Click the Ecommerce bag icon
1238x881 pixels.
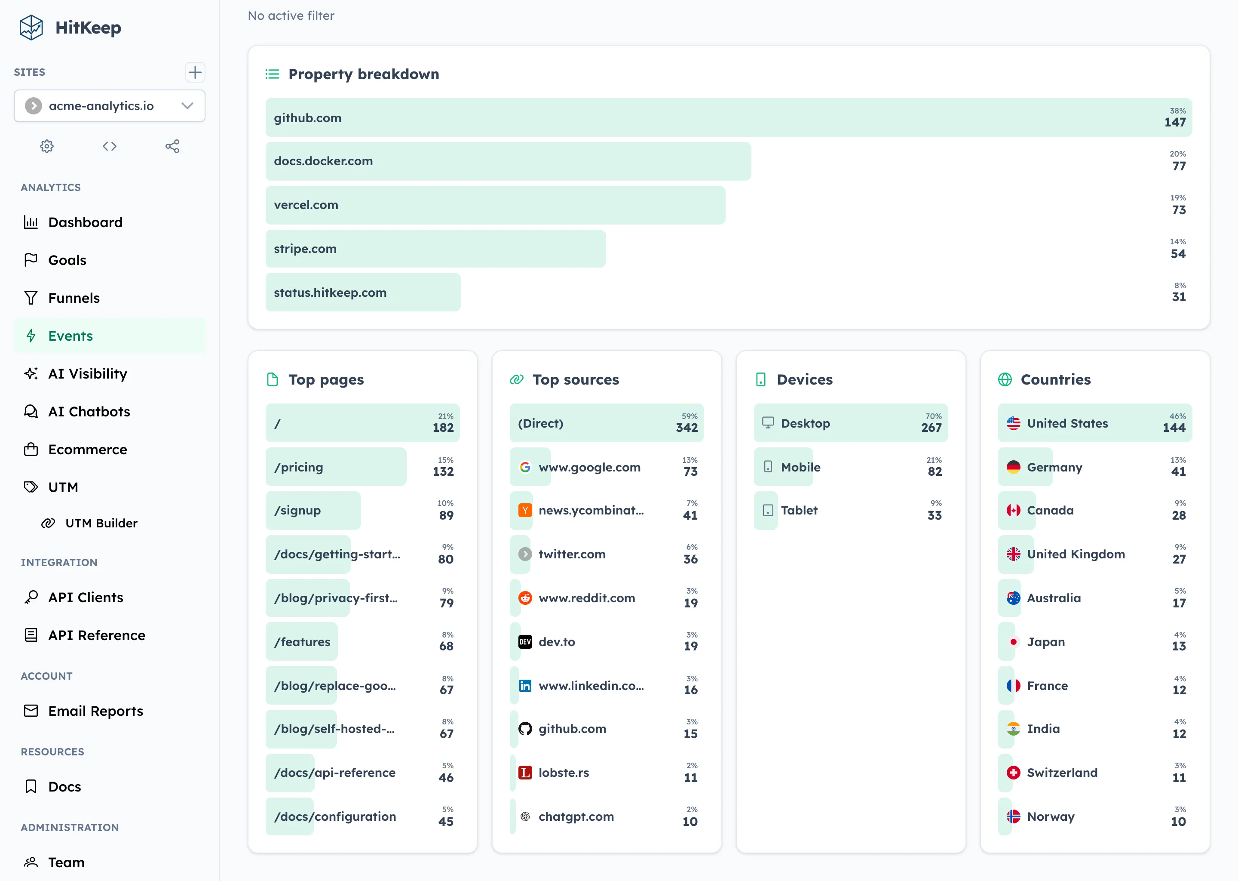click(x=31, y=449)
